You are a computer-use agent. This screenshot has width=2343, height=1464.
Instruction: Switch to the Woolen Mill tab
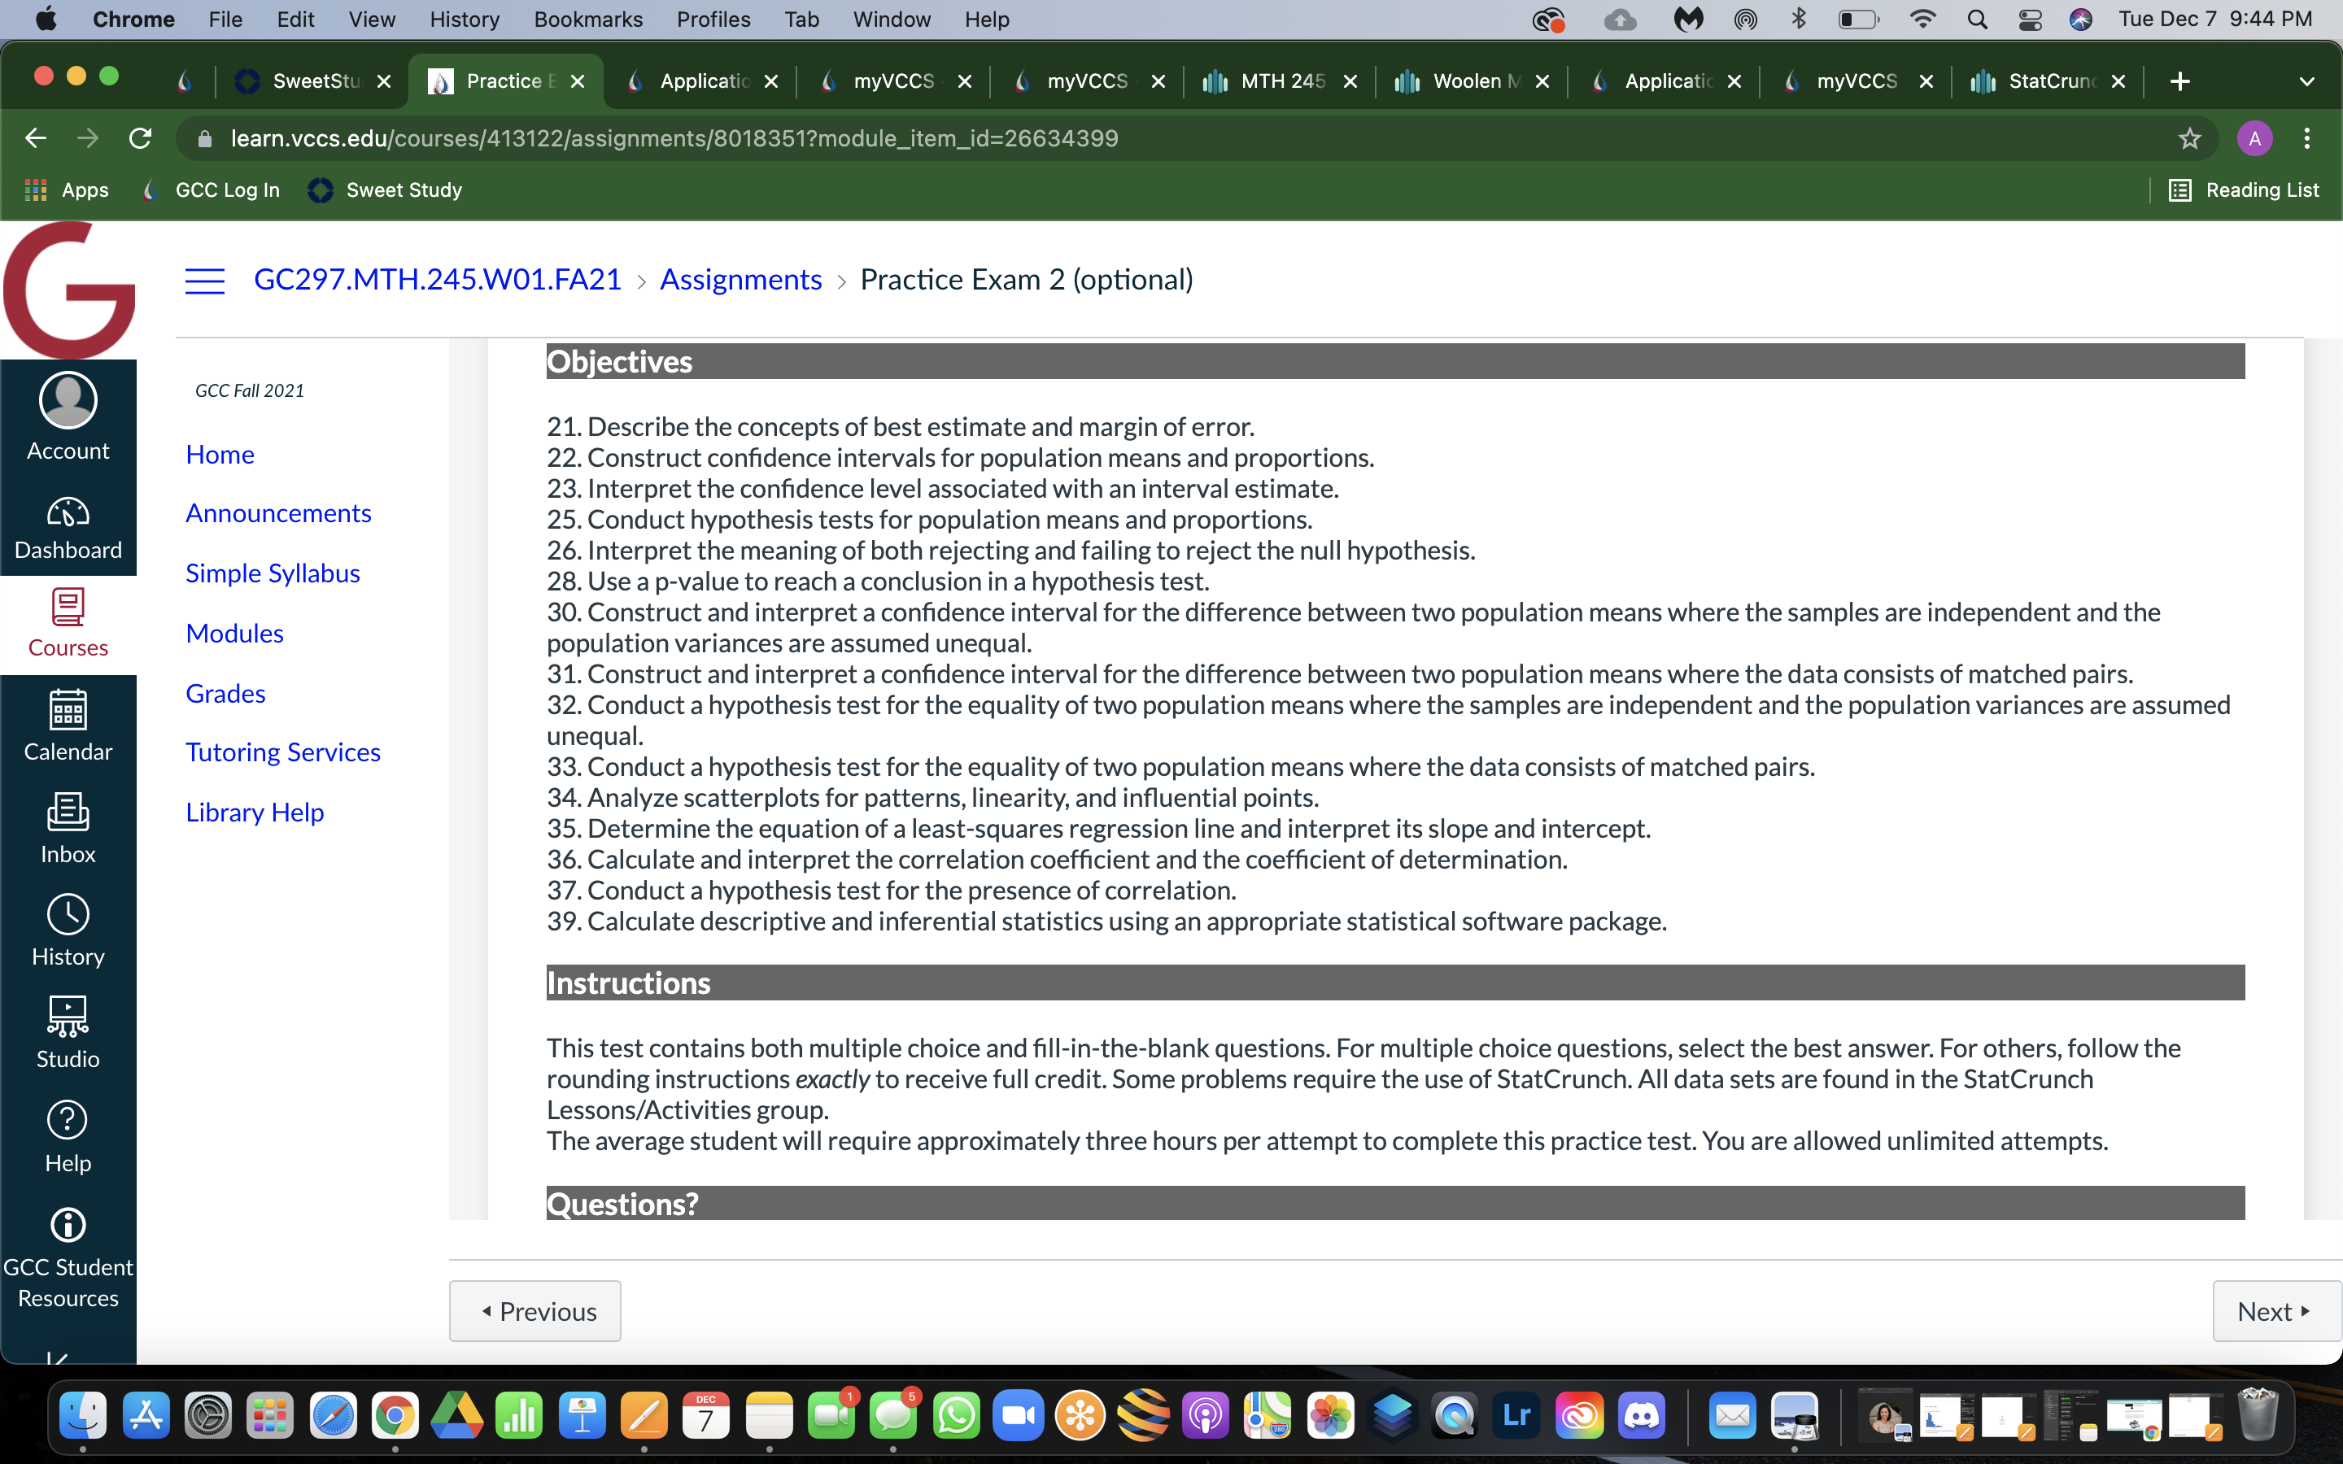[1473, 81]
